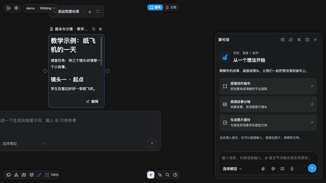The image size is (326, 183).
Task: Choose the 搭建创作画布 suggestion
Action: (268, 86)
